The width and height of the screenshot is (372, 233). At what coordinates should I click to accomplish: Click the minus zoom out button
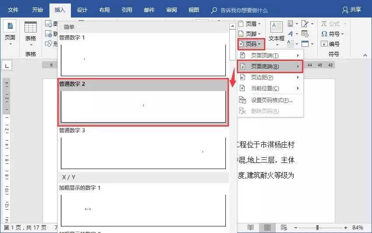[295, 228]
